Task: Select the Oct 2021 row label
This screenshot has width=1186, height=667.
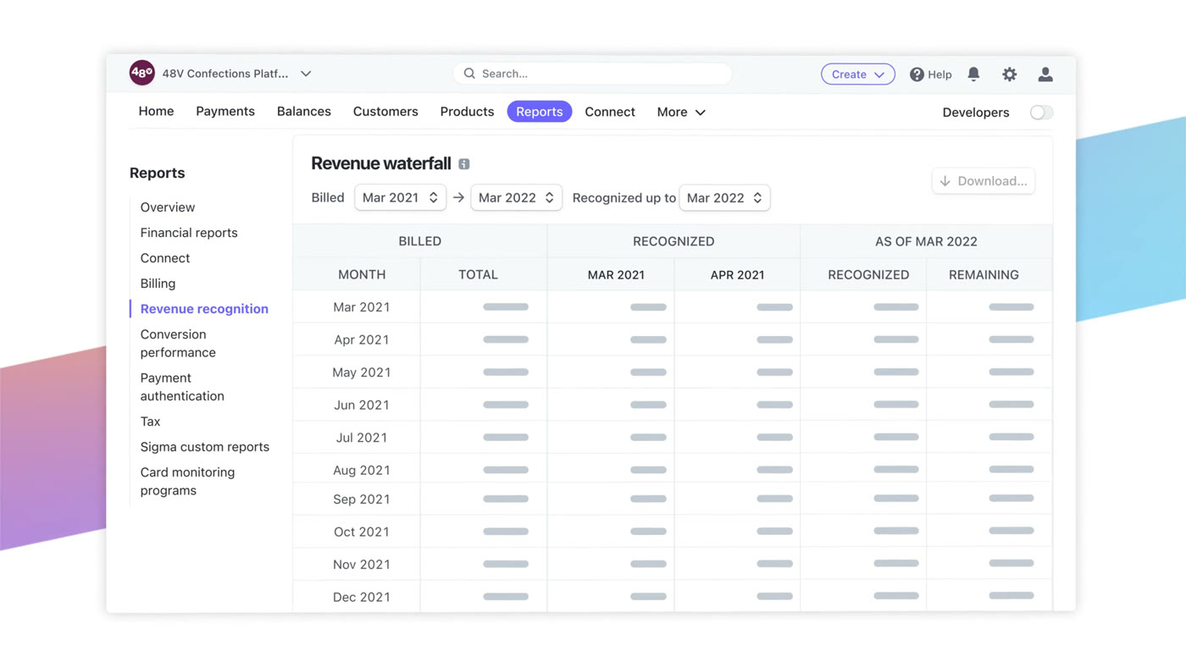Action: click(x=362, y=532)
